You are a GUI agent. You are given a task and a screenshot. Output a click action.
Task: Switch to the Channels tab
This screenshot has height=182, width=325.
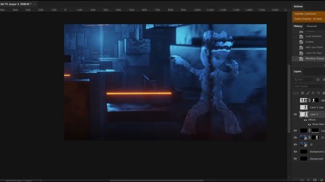pos(311,26)
